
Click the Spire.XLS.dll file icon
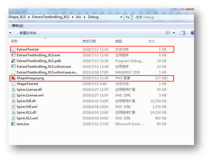(x=13, y=112)
